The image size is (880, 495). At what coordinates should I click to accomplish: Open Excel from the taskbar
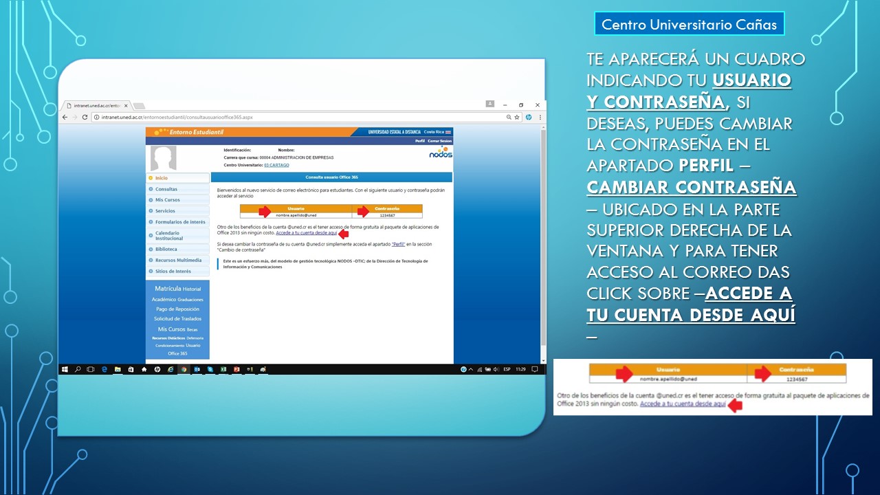coord(223,369)
